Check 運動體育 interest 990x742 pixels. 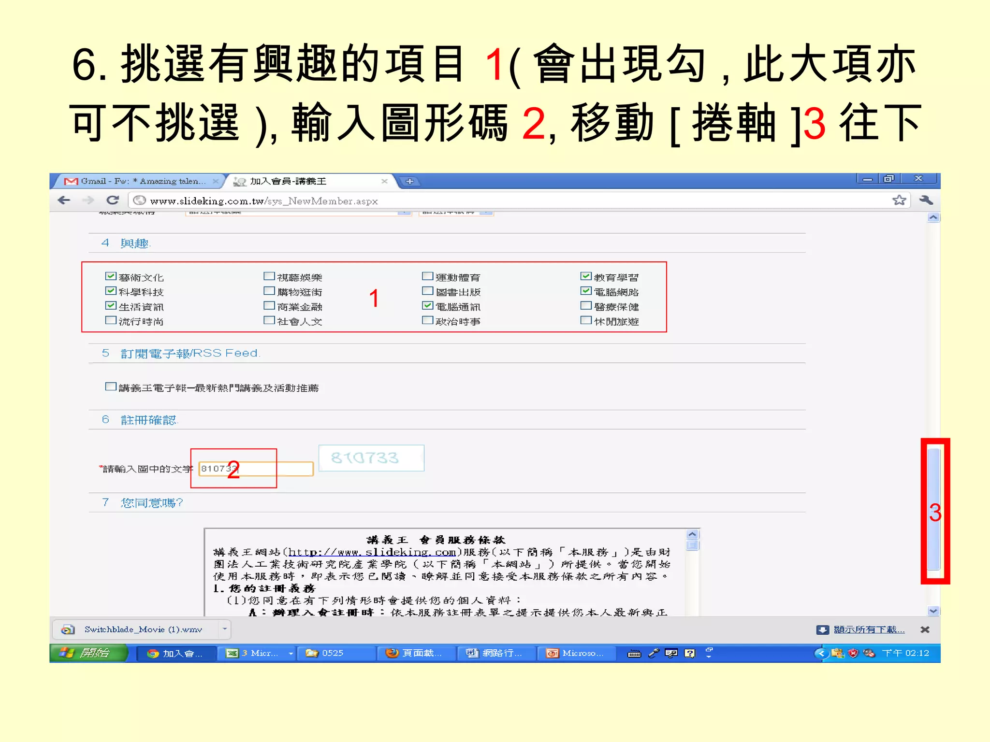[427, 276]
